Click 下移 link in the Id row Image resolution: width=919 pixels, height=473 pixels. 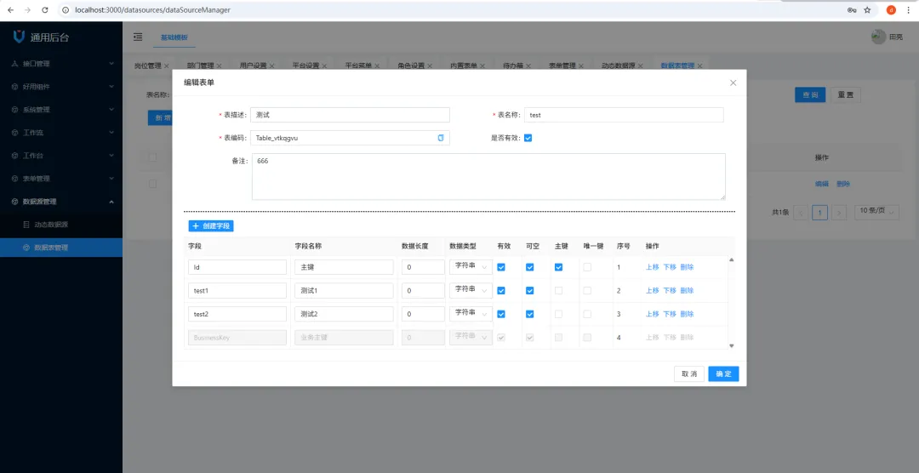670,267
